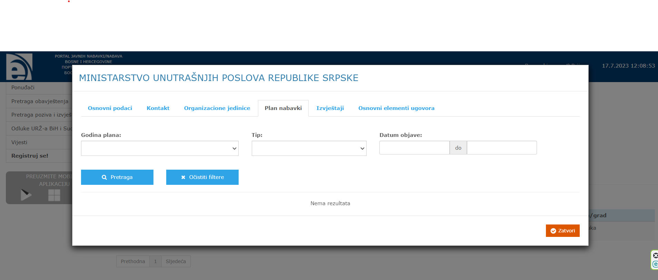The width and height of the screenshot is (658, 280).
Task: Open Pretraga poziva i izvještaja item
Action: coord(39,115)
